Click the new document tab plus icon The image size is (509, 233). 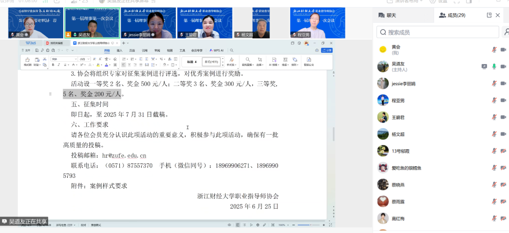[x=123, y=43]
